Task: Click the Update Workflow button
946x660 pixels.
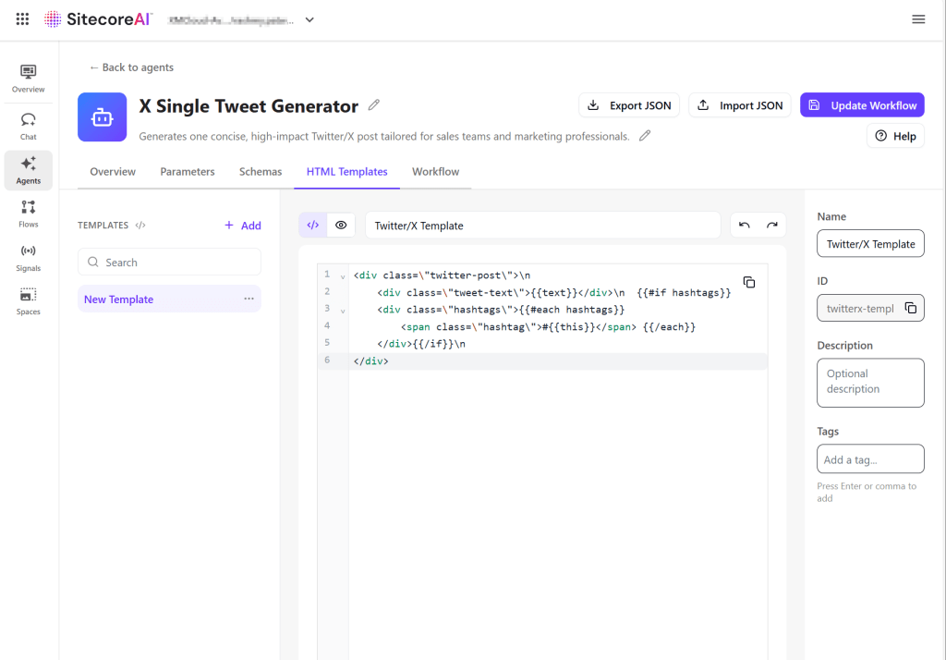Action: [x=862, y=105]
